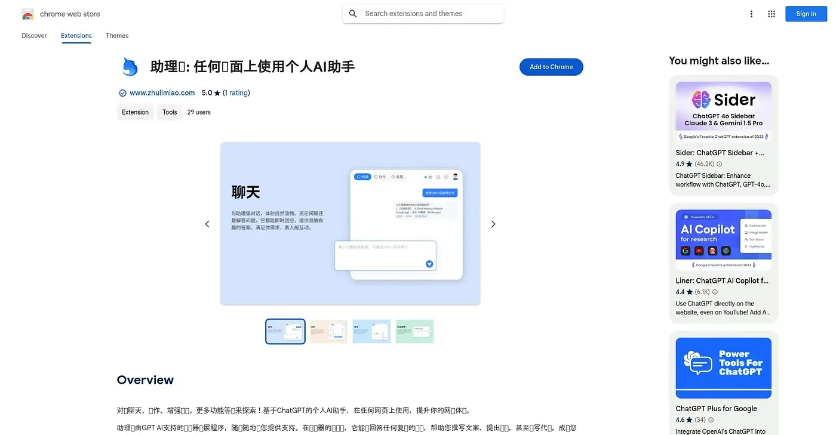Open the 1 rating link
The height and width of the screenshot is (435, 836).
(x=236, y=93)
